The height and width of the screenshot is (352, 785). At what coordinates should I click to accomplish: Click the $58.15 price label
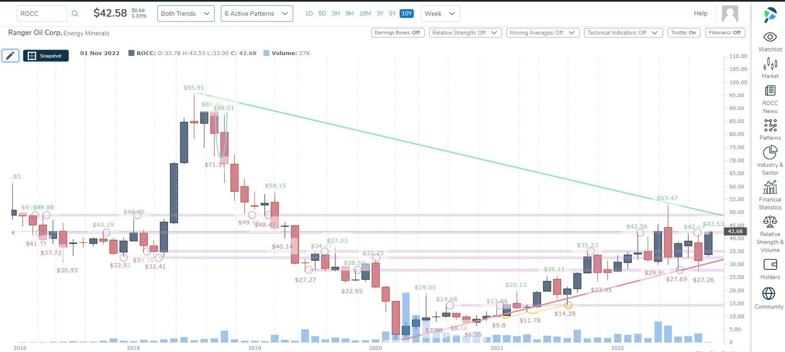pos(276,186)
